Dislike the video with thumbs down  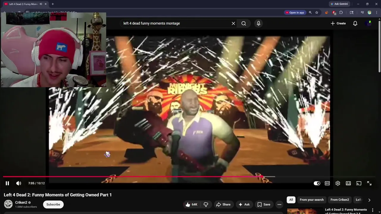pos(206,204)
